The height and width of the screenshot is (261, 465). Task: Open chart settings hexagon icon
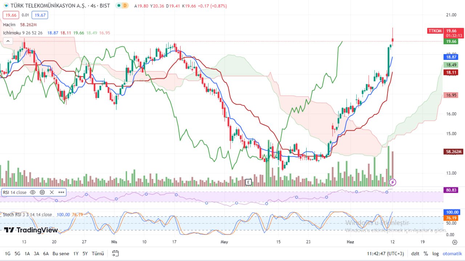click(x=454, y=242)
